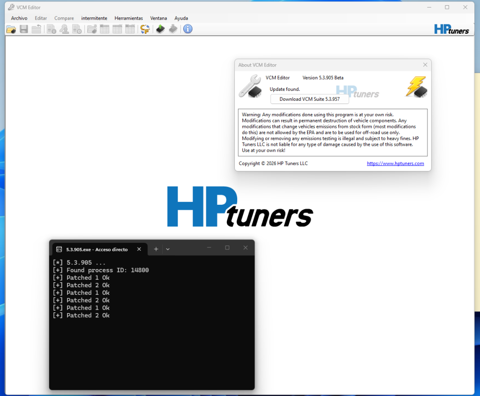Open a tune file with the folder icon

point(11,29)
